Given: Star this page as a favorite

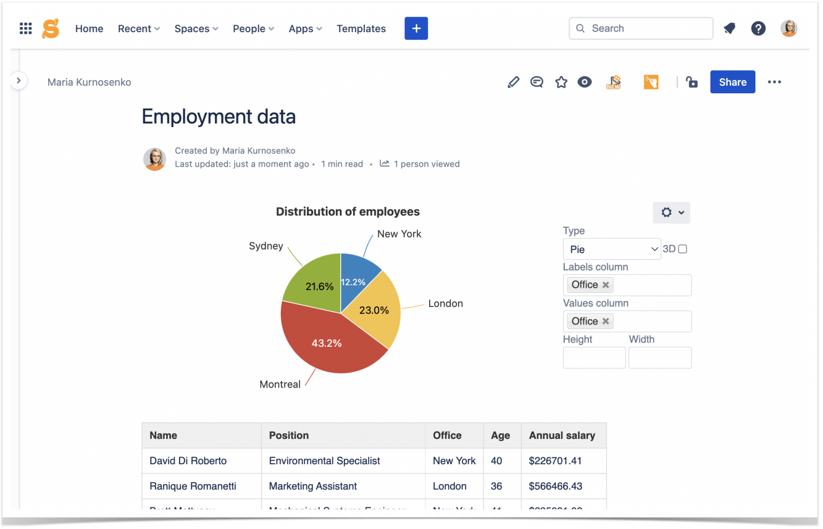Looking at the screenshot, I should tap(561, 82).
